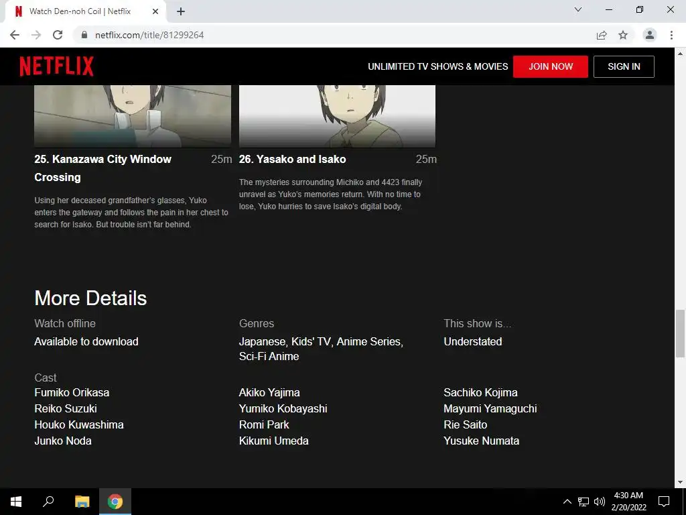Open the notifications action center

pos(664,502)
